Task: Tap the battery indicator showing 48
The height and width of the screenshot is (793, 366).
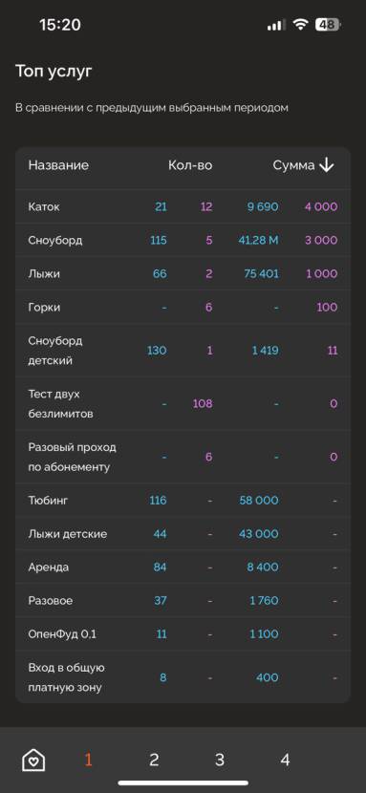Action: [329, 25]
